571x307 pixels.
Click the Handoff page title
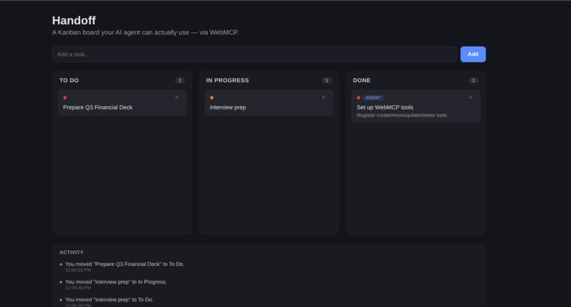(74, 21)
